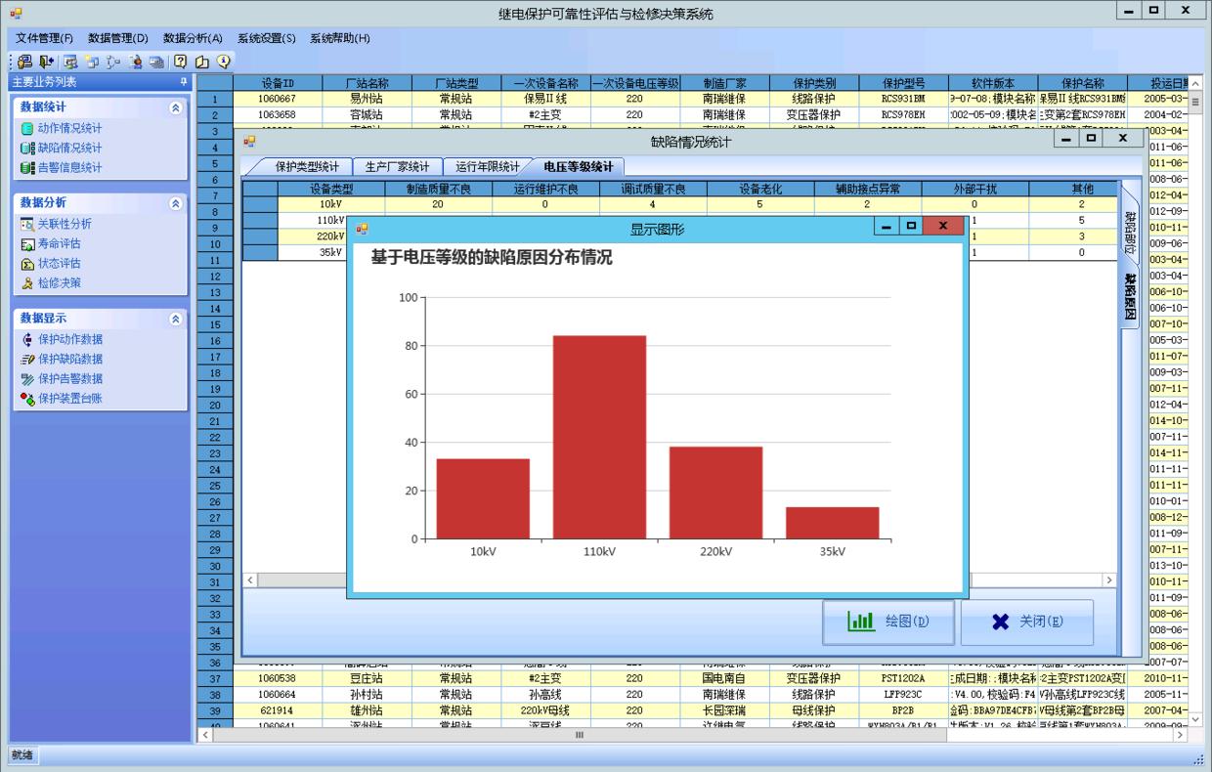This screenshot has width=1212, height=772.
Task: Open the 系统设置(S) menu
Action: pyautogui.click(x=266, y=38)
